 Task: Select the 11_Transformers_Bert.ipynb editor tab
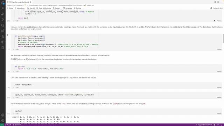(19, 2)
